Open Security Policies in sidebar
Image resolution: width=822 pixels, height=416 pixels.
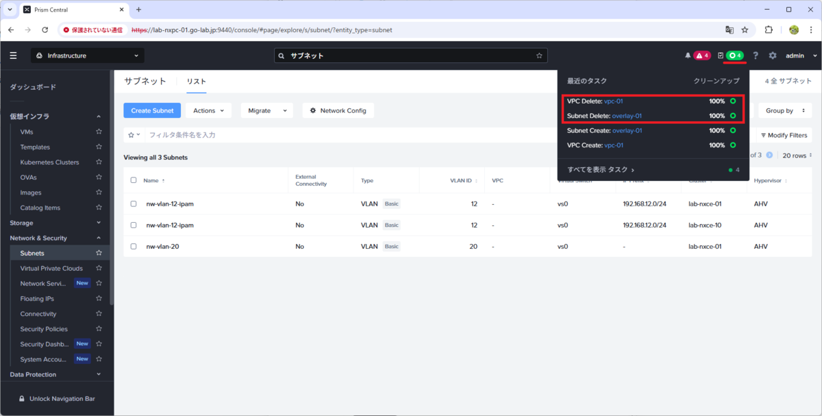(x=44, y=329)
